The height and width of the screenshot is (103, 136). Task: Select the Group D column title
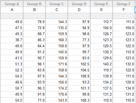point(79,4)
